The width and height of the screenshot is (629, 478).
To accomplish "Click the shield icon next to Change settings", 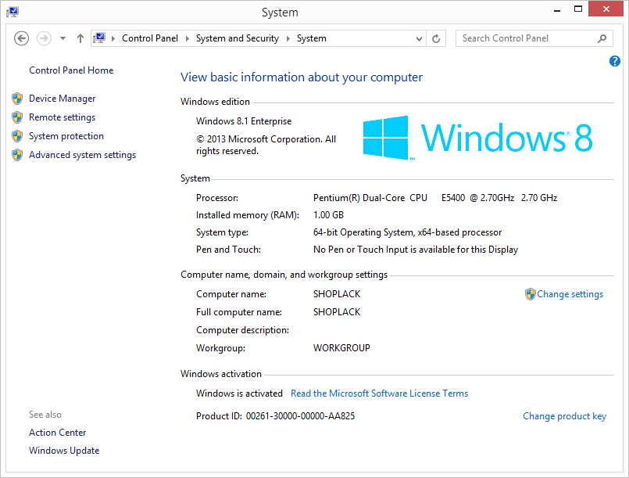I will pyautogui.click(x=531, y=294).
